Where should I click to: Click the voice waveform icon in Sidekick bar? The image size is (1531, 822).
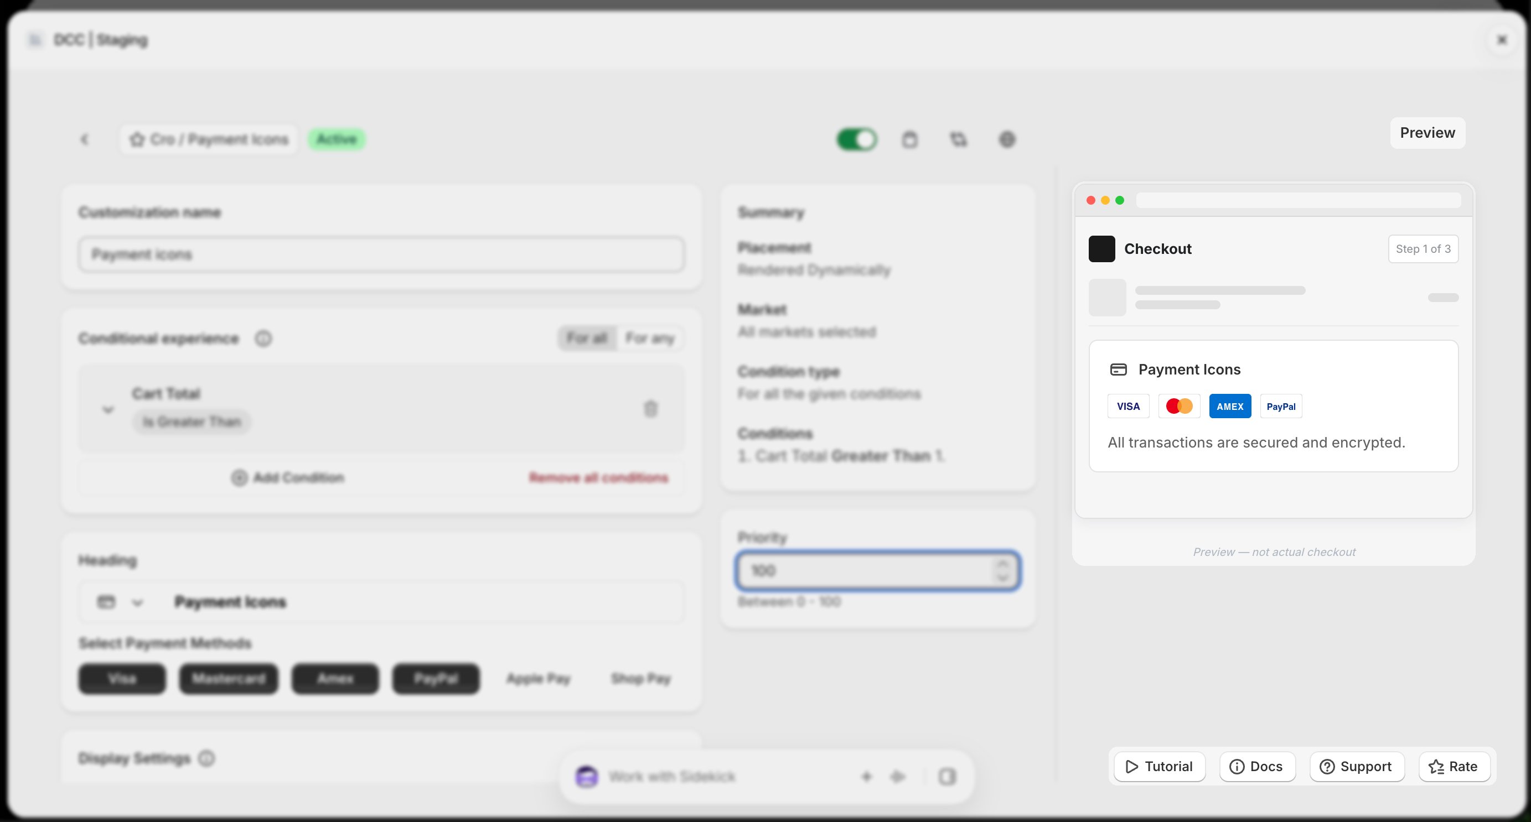click(x=897, y=776)
